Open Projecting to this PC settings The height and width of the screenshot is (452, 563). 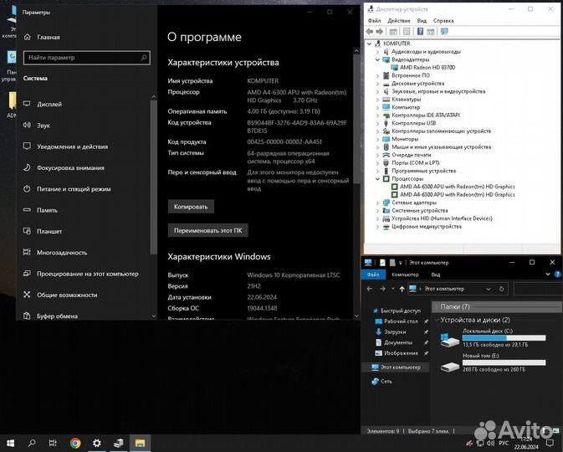pos(83,274)
